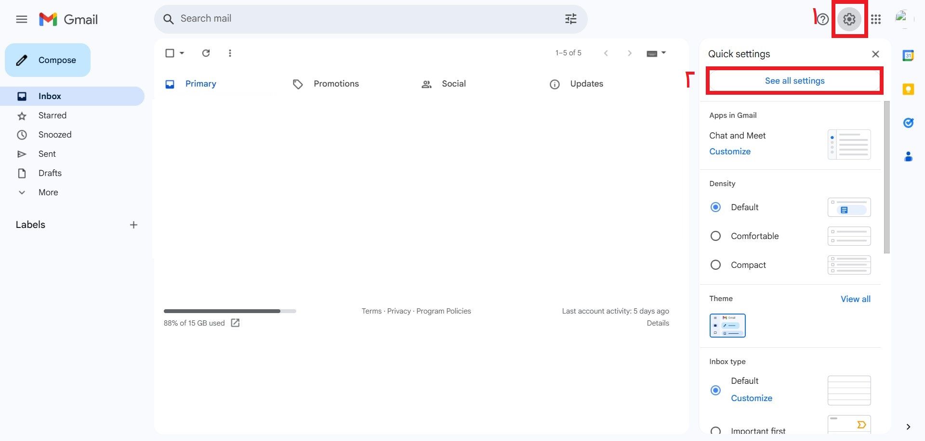Expand More in the sidebar
The height and width of the screenshot is (441, 925).
click(48, 192)
